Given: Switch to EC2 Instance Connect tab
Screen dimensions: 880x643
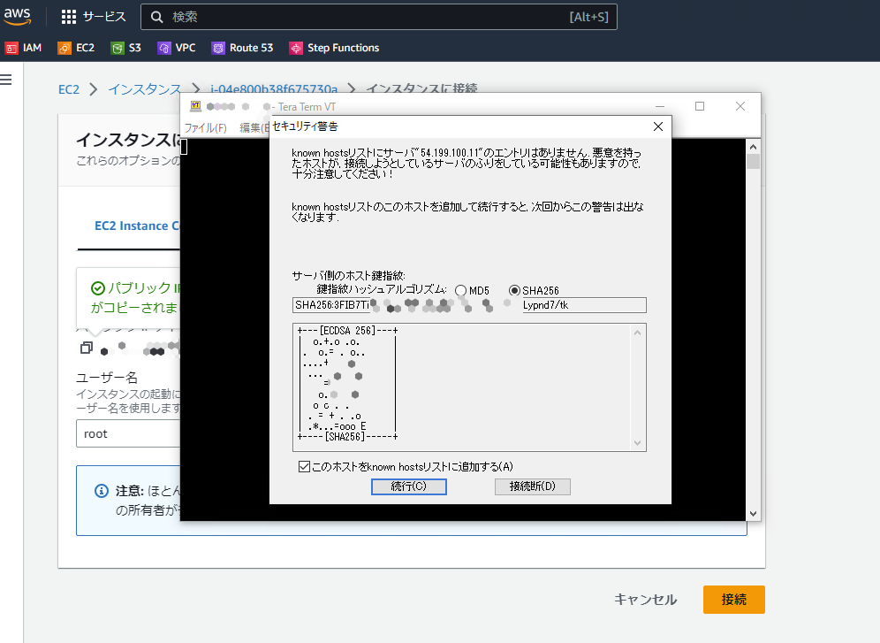Looking at the screenshot, I should pyautogui.click(x=137, y=226).
